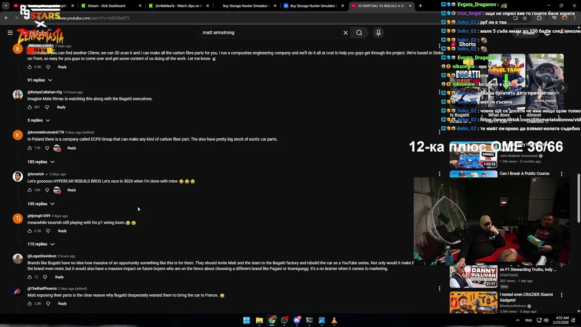Like the @krumakkrumak6778 comment about ECPS Group
This screenshot has height=327, width=581.
click(30, 148)
